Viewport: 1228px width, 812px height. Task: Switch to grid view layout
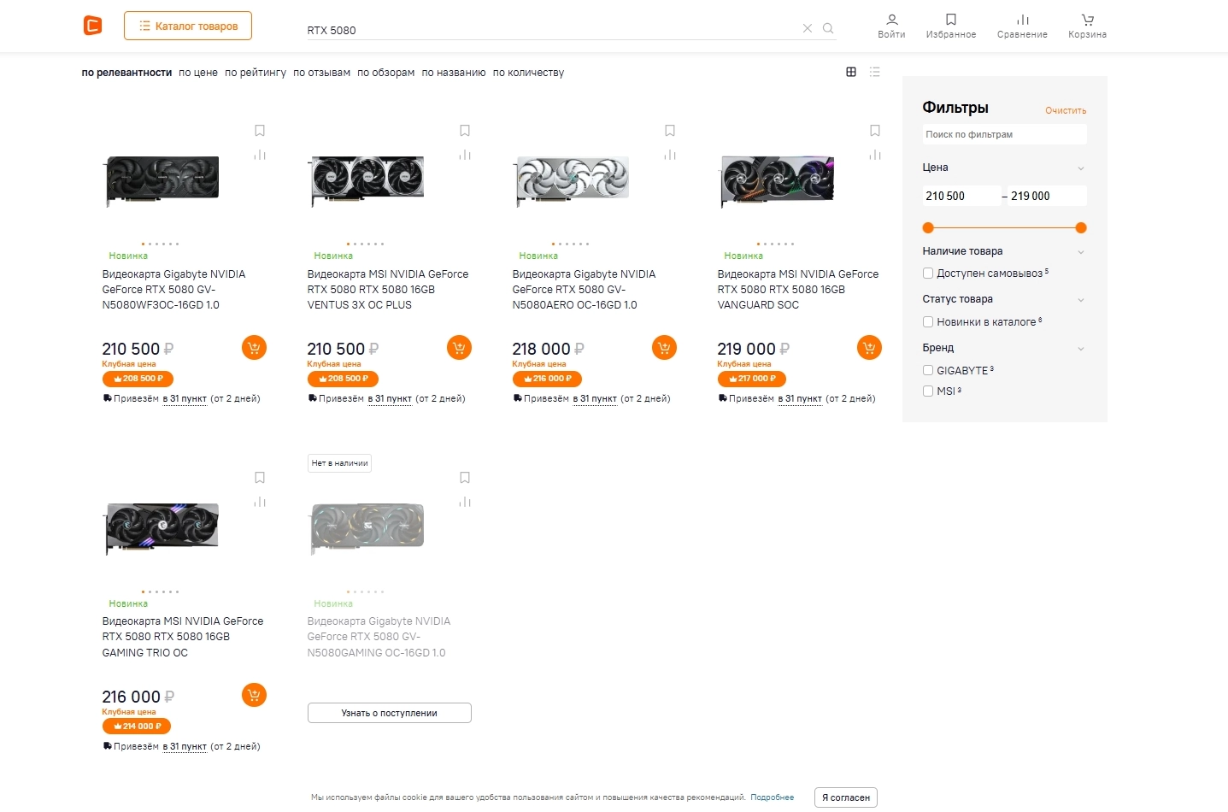[x=851, y=72]
